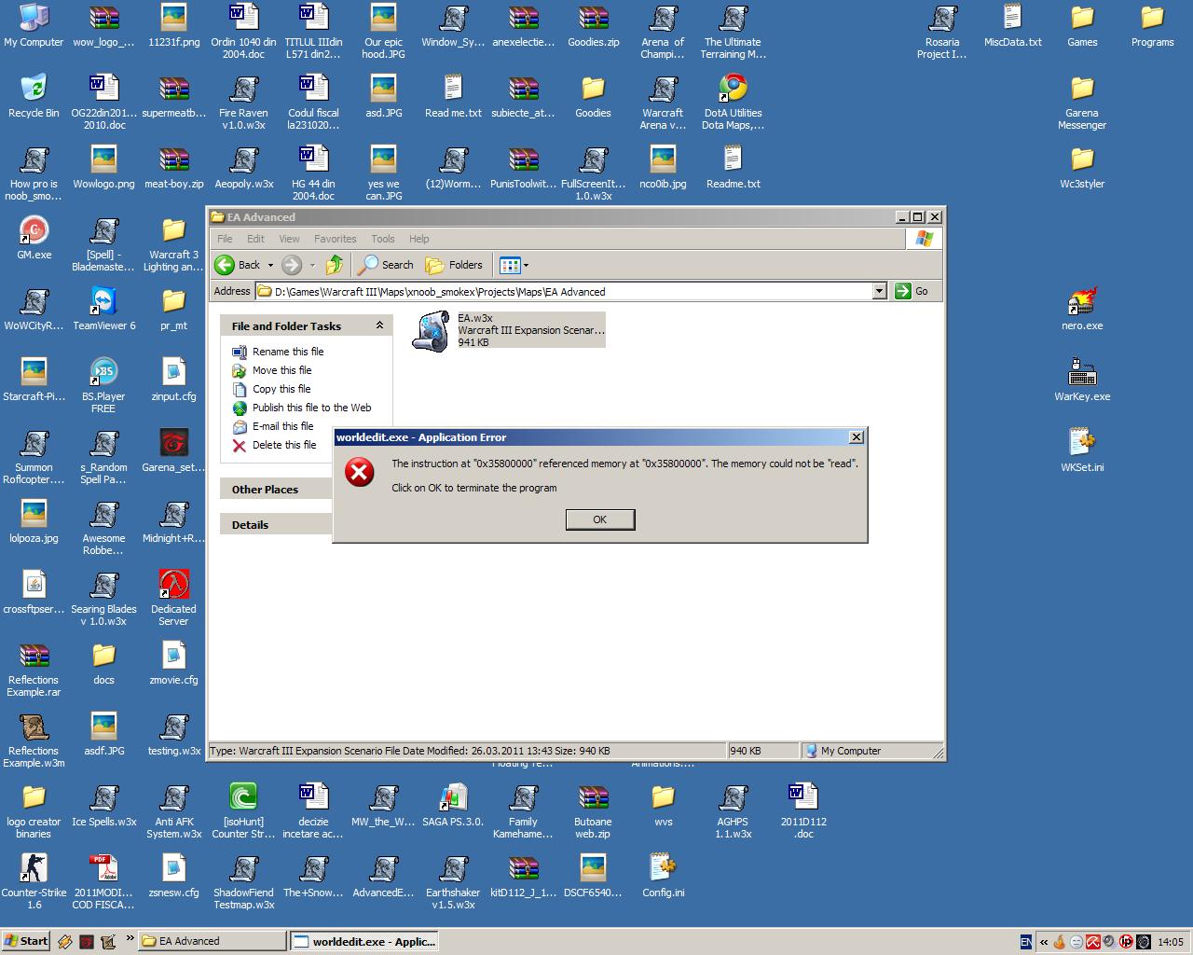This screenshot has height=955, width=1193.
Task: Toggle the Folders pane button
Action: tap(455, 265)
